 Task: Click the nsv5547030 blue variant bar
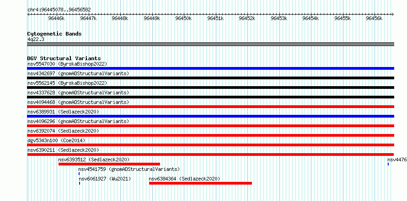(210, 68)
